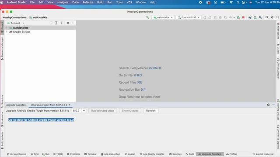Select the walkietalkie module row

[x=40, y=28]
